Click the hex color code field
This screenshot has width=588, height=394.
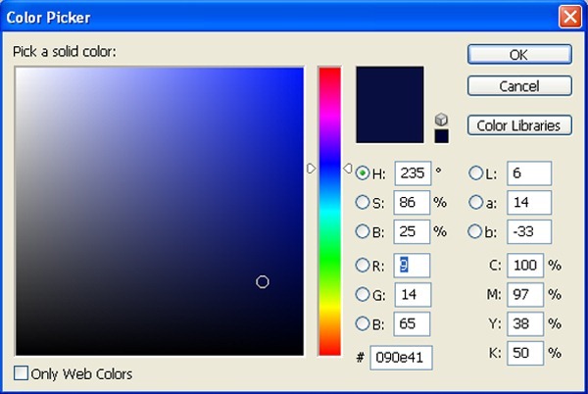(x=402, y=358)
